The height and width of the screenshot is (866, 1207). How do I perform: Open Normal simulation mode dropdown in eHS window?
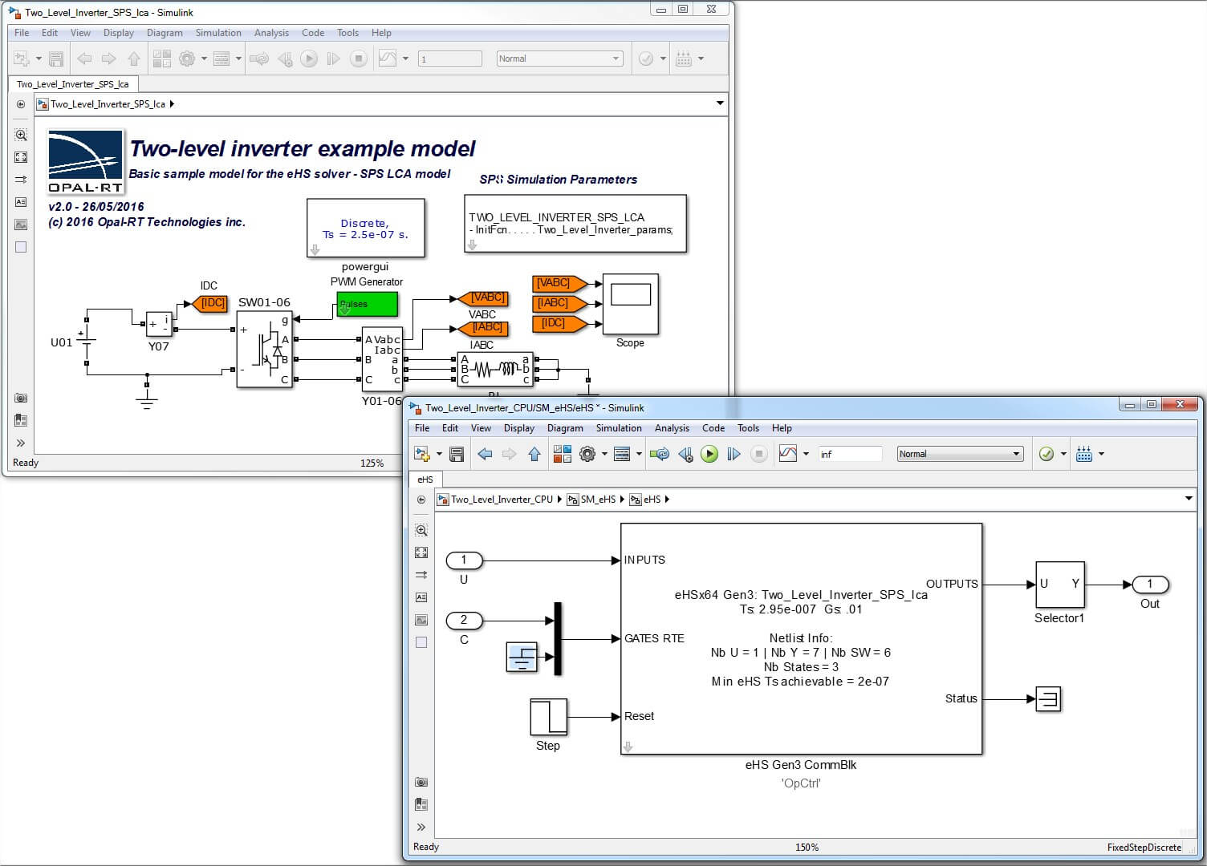point(960,454)
